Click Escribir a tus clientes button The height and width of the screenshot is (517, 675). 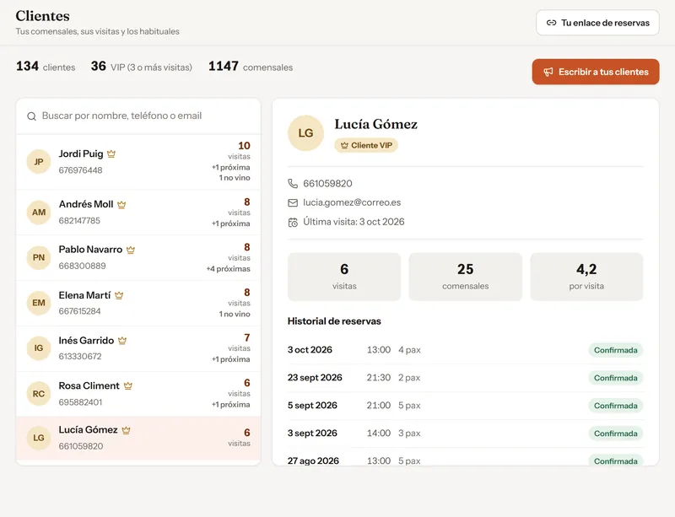click(596, 72)
